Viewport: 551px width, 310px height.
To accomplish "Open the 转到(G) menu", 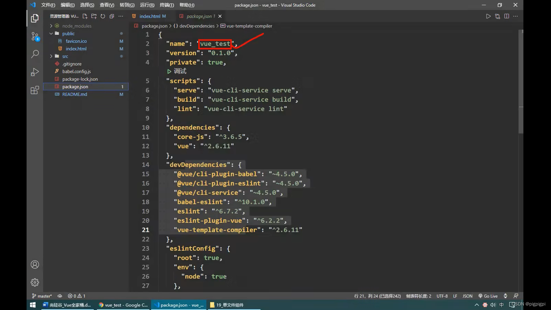I will click(x=127, y=5).
